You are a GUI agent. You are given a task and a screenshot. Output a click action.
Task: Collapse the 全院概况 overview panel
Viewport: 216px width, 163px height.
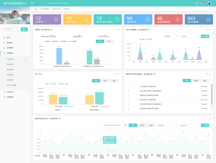tap(119, 30)
